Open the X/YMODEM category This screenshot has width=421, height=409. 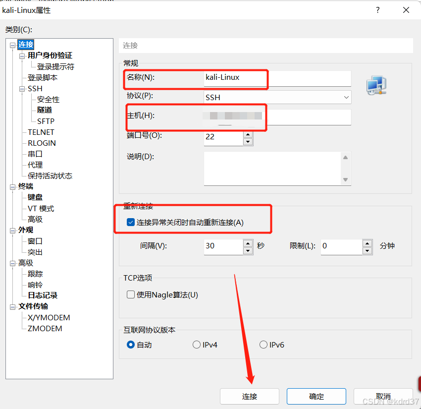pos(49,317)
